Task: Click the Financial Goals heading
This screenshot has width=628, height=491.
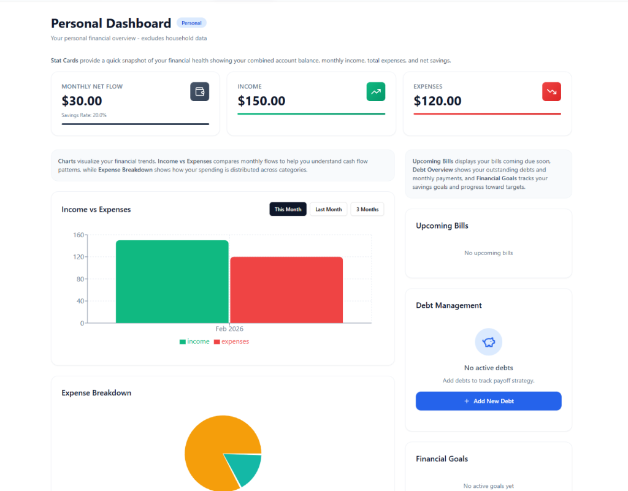Action: coord(442,459)
